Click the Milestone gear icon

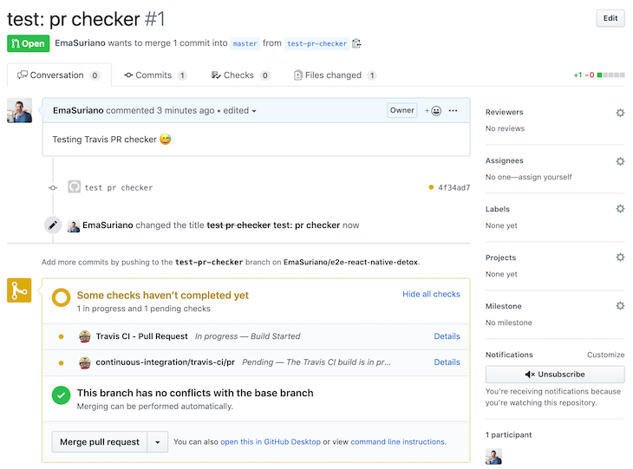619,306
